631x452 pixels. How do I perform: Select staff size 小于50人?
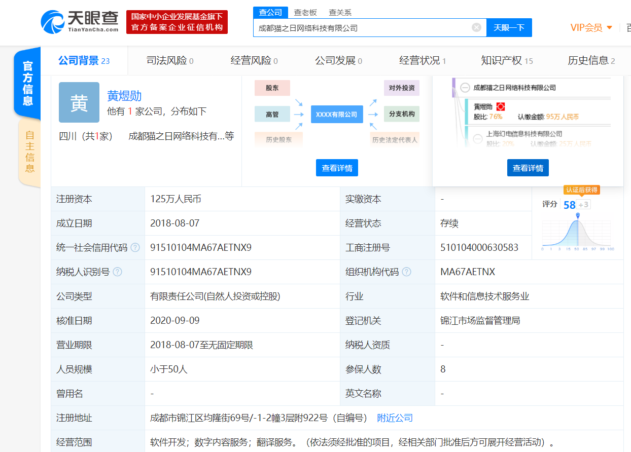coord(169,369)
